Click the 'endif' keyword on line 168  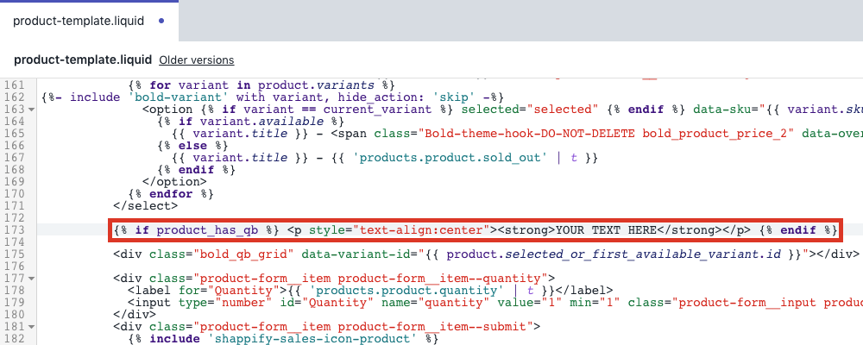coord(197,170)
